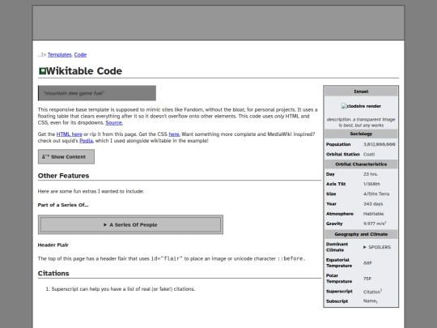437x328 pixels.
Task: Click the infobox image description caption
Action: click(361, 122)
